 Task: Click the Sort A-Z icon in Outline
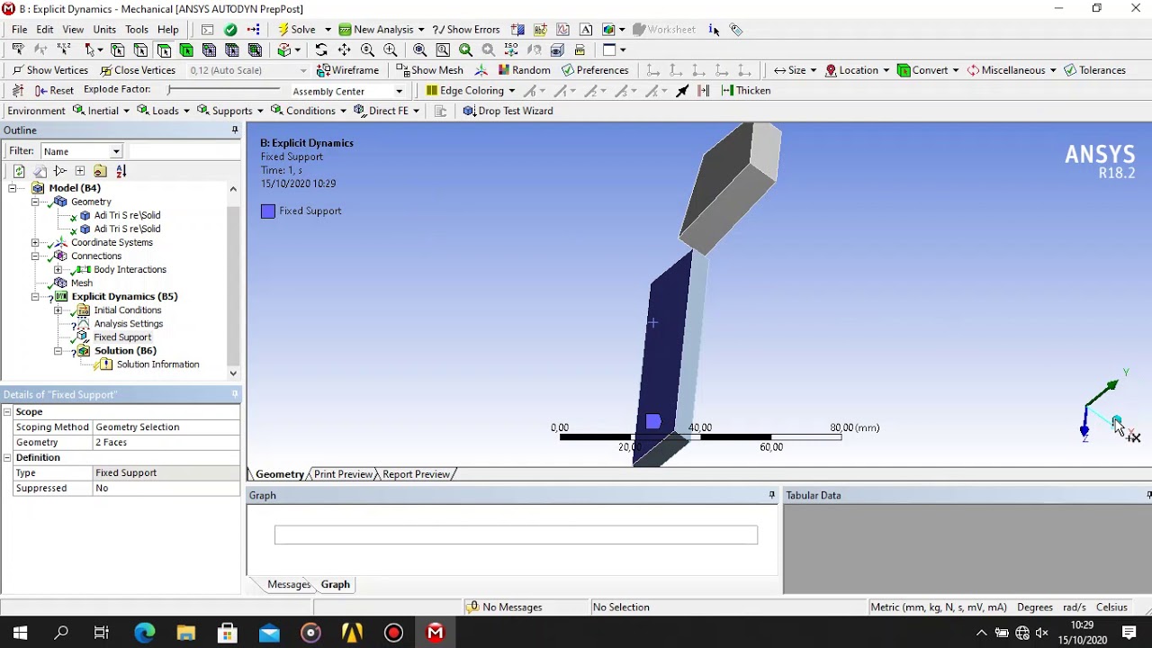tap(121, 171)
